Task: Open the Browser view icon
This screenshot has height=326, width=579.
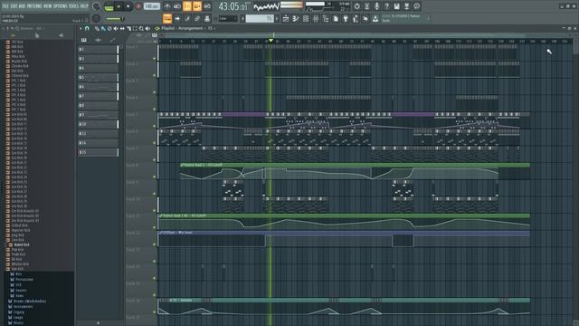Action: [326, 18]
